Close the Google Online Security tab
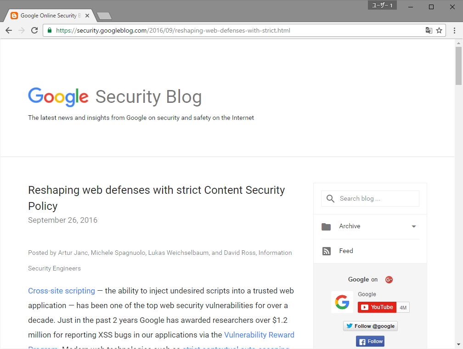The width and height of the screenshot is (463, 349). click(87, 16)
